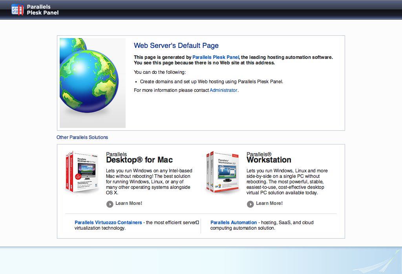Viewport: 402px width, 274px height.
Task: Open the Parallels Plesk Panel link
Action: [x=216, y=57]
